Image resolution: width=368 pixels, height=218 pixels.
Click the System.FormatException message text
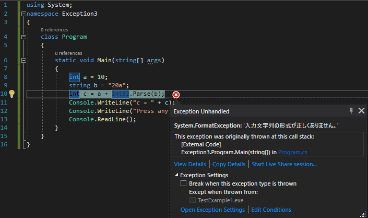coord(256,125)
